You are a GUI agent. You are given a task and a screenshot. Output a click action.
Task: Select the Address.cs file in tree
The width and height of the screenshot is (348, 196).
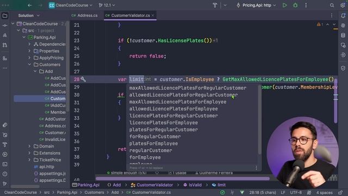53,126
